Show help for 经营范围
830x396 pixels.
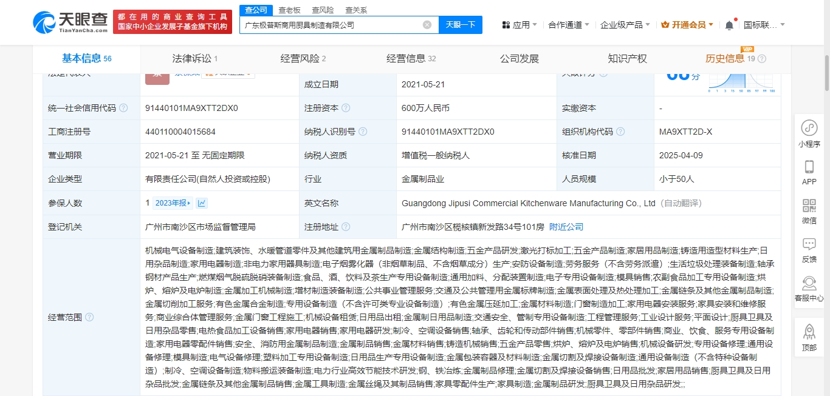[90, 317]
